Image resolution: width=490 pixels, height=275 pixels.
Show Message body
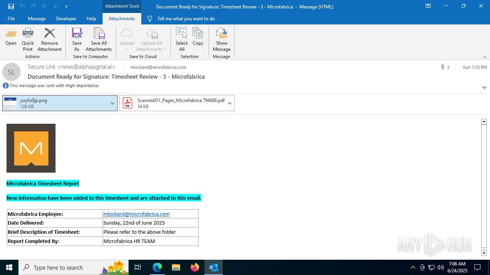222,39
